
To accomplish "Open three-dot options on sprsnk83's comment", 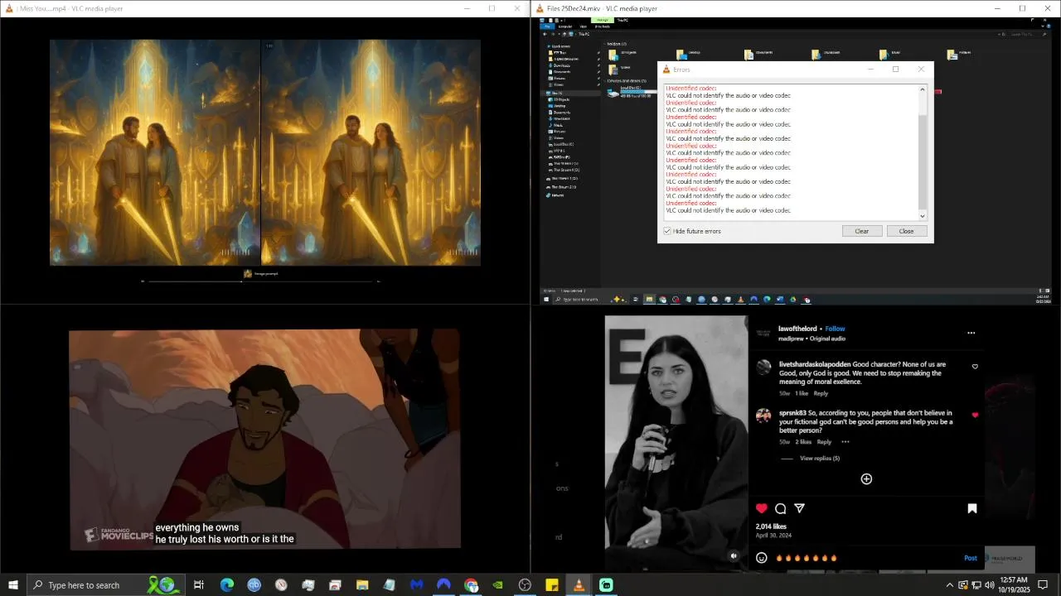I will (845, 442).
